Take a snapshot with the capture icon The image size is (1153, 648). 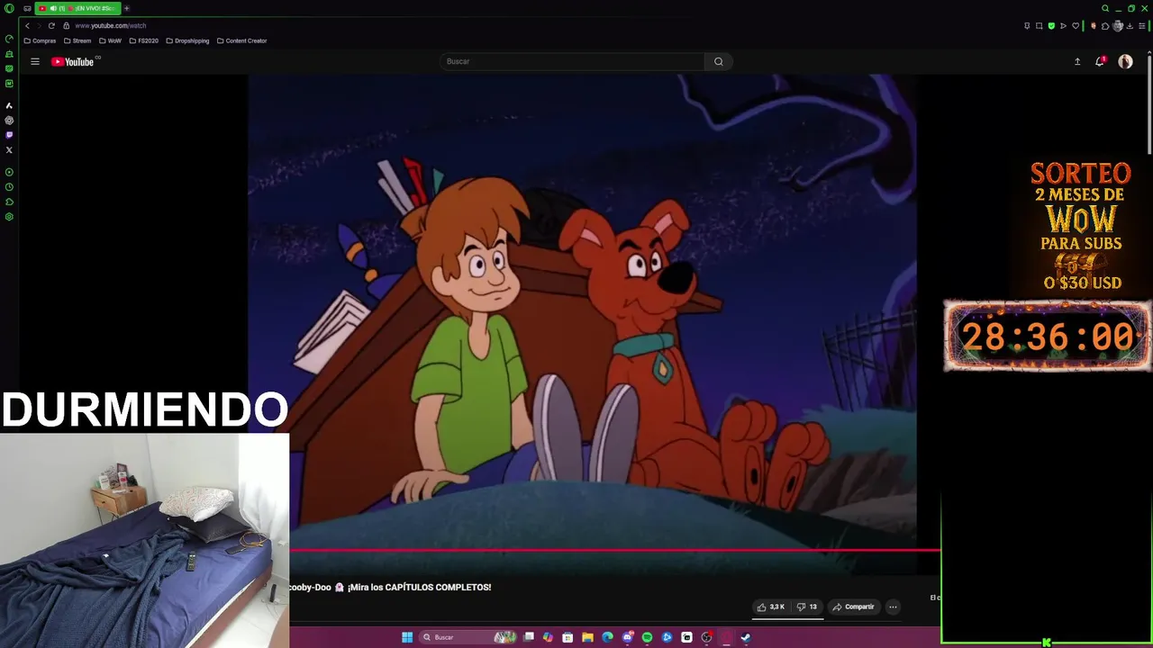point(1039,25)
